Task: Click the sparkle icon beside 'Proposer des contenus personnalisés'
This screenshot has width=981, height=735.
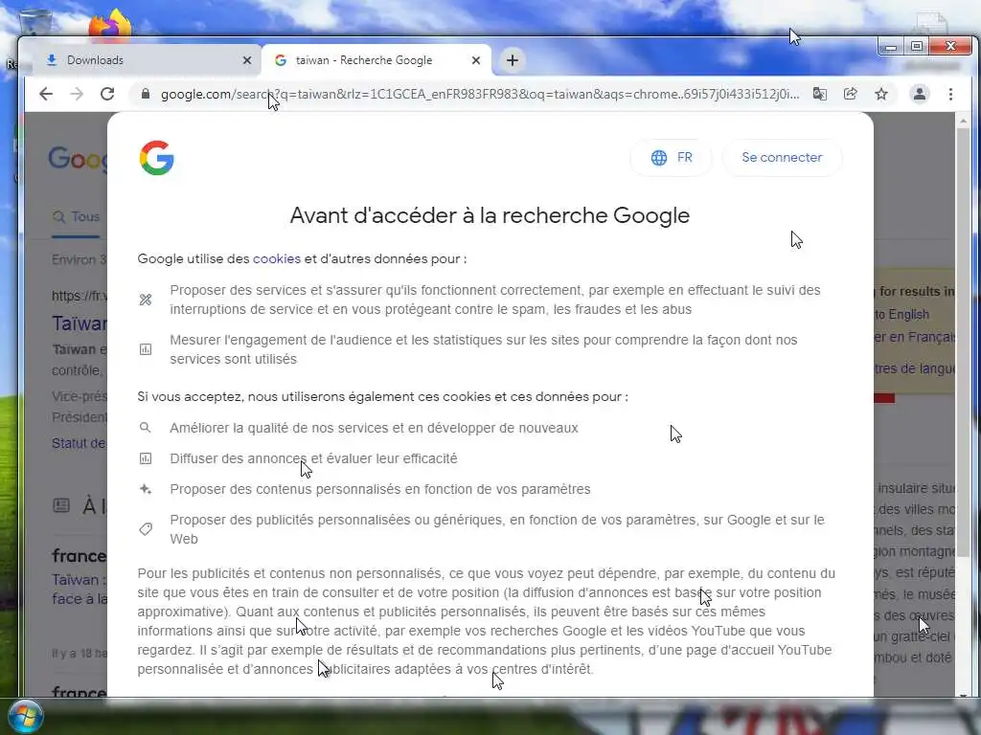Action: (146, 489)
